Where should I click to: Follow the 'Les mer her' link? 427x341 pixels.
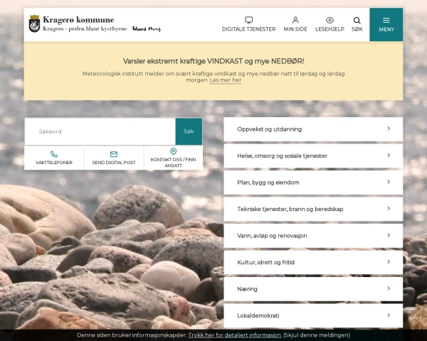(226, 81)
